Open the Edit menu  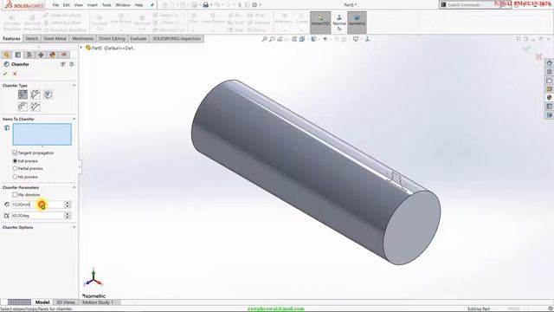[67, 5]
